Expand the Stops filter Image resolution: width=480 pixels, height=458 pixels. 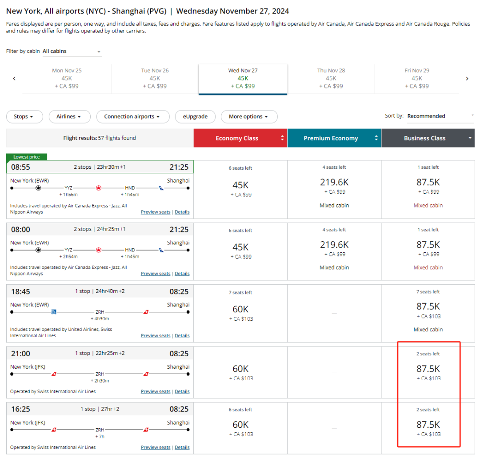[x=24, y=117]
